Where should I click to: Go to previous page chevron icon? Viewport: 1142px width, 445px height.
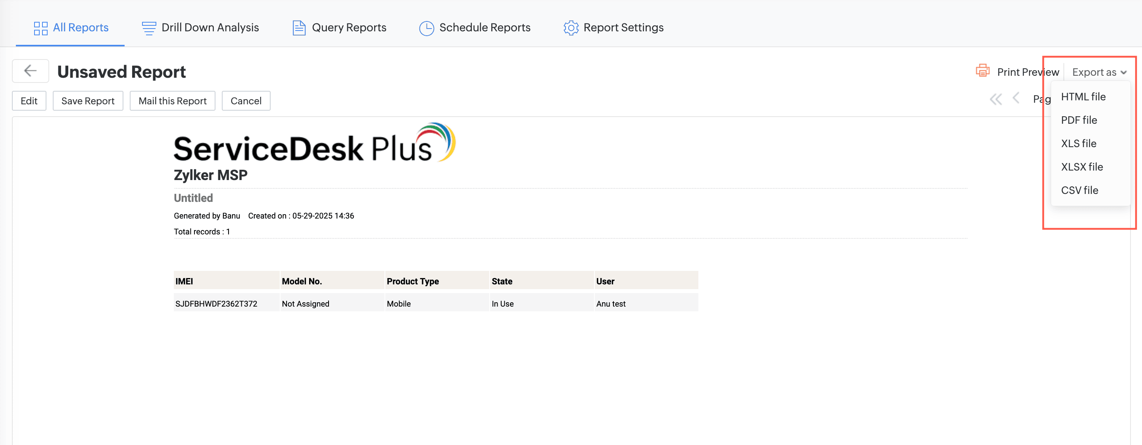(x=1016, y=98)
